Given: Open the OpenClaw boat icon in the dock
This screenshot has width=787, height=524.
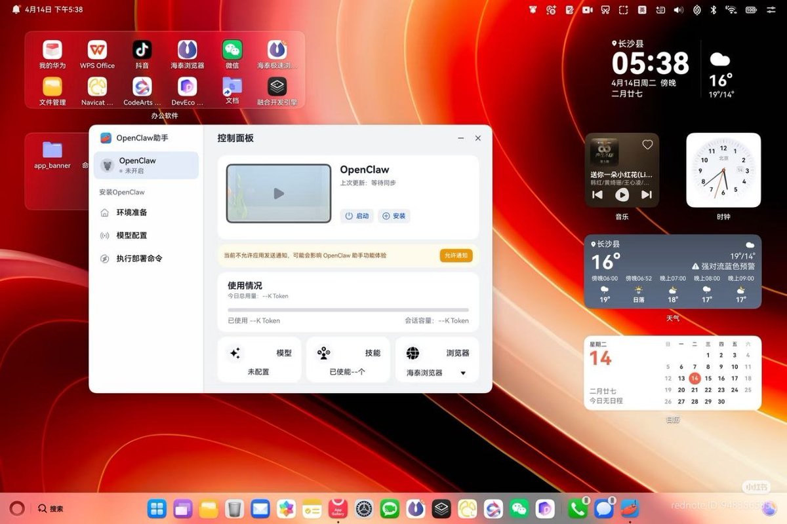Looking at the screenshot, I should (630, 508).
